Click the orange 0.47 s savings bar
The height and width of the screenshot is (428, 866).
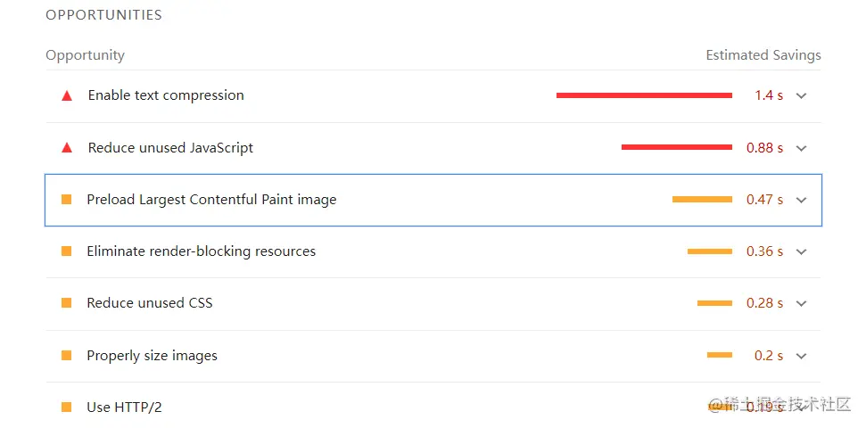click(x=702, y=200)
